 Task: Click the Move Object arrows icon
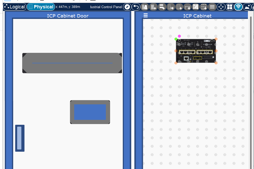[221, 7]
